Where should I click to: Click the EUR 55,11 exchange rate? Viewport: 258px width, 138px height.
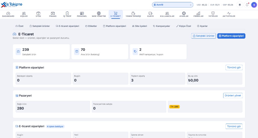click(215, 5)
